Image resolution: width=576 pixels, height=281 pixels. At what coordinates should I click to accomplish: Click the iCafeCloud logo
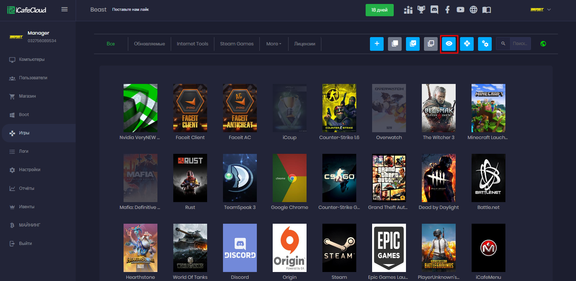(x=27, y=10)
